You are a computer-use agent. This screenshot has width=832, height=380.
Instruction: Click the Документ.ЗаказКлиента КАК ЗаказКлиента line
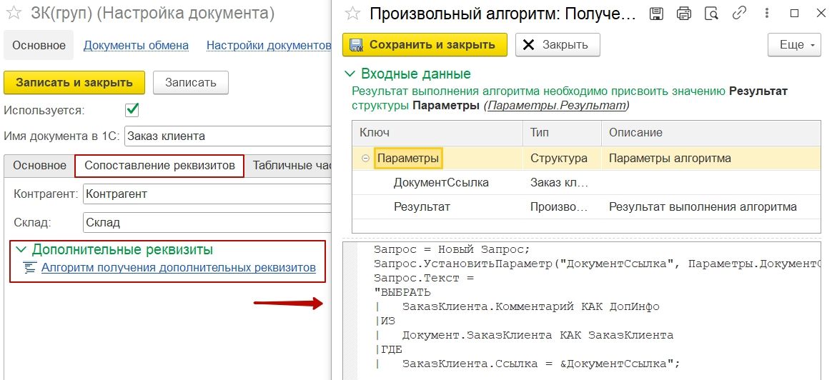click(x=538, y=336)
